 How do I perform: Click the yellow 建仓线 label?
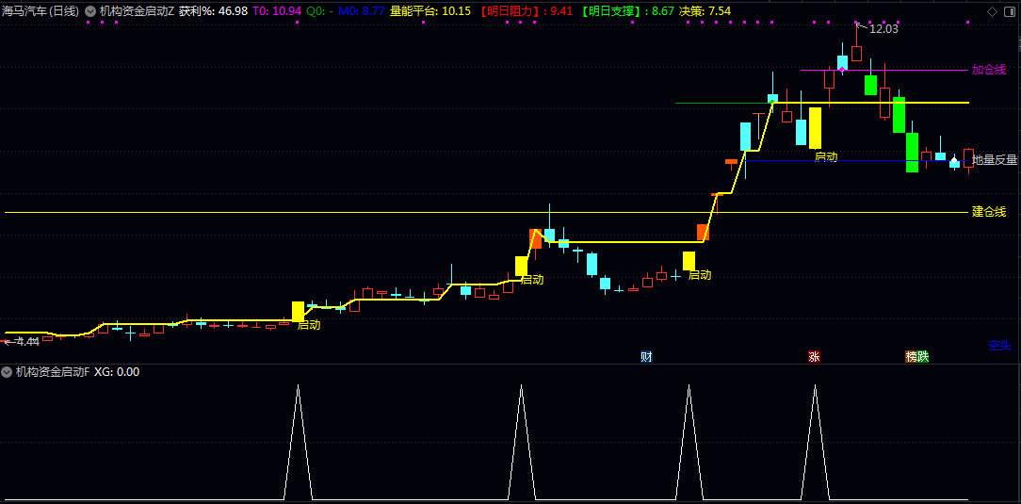click(989, 212)
